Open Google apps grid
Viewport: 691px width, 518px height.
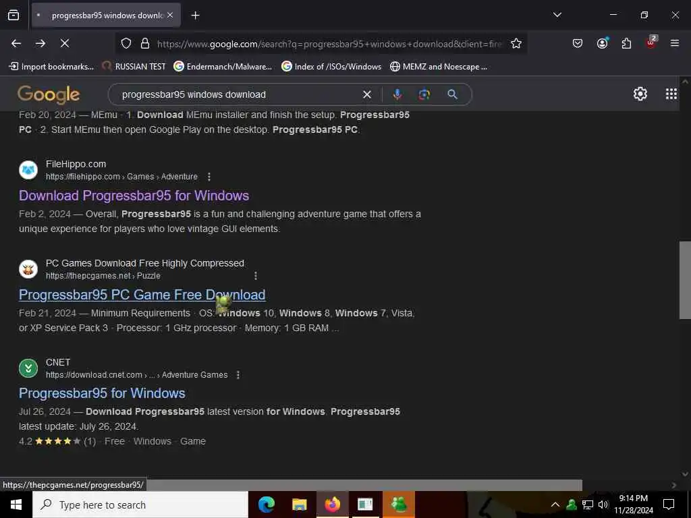[x=671, y=94]
